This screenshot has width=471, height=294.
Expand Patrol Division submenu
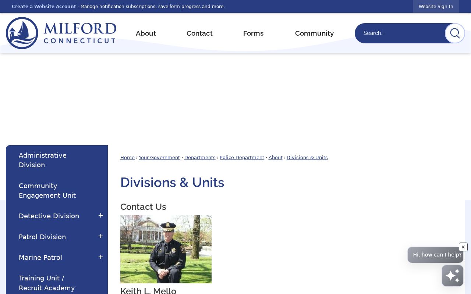pyautogui.click(x=100, y=236)
